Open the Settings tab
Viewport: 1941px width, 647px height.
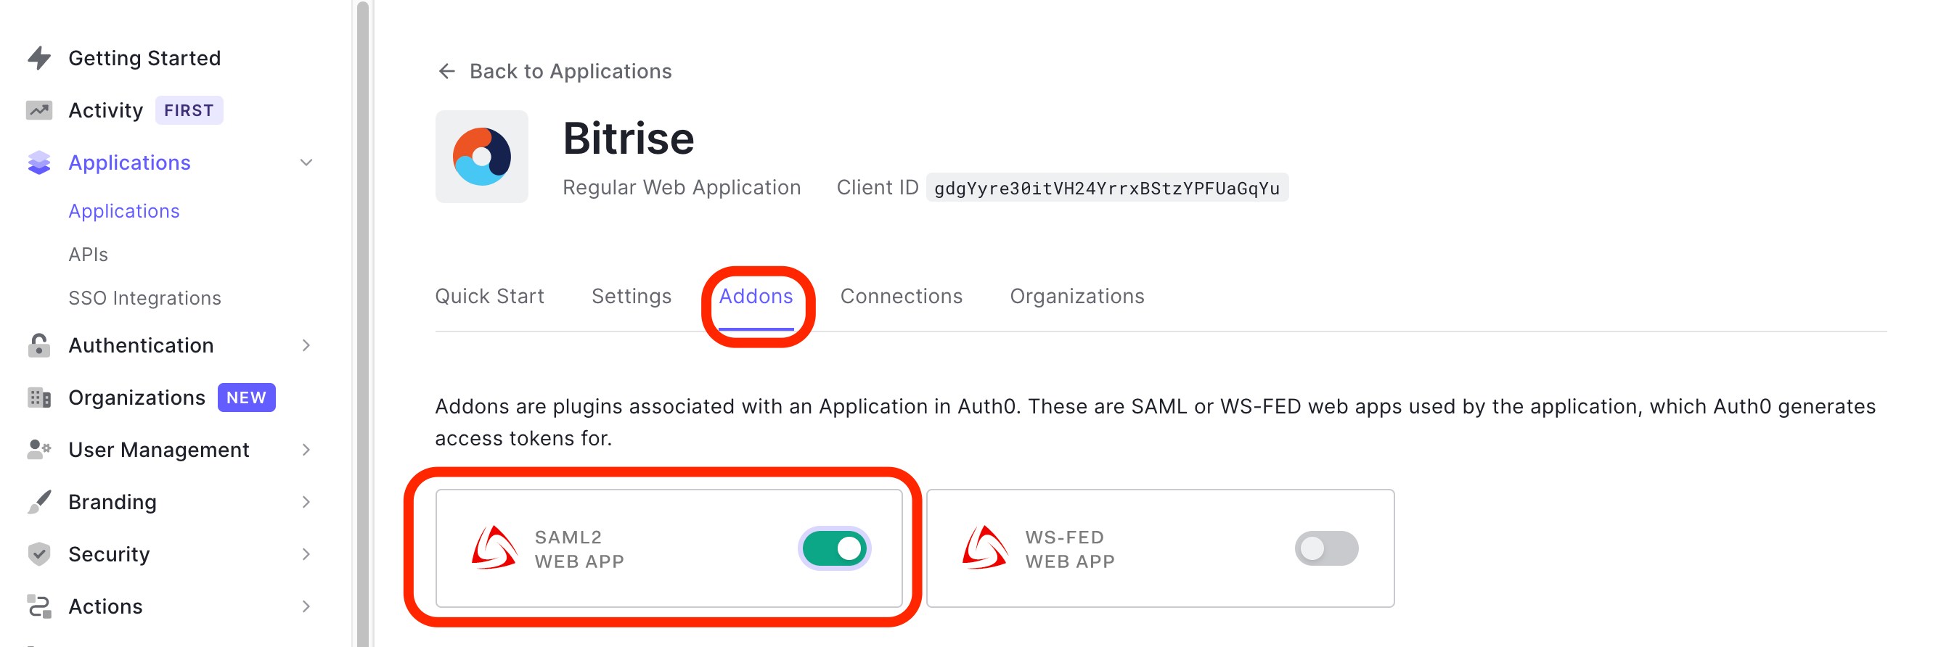click(x=632, y=297)
